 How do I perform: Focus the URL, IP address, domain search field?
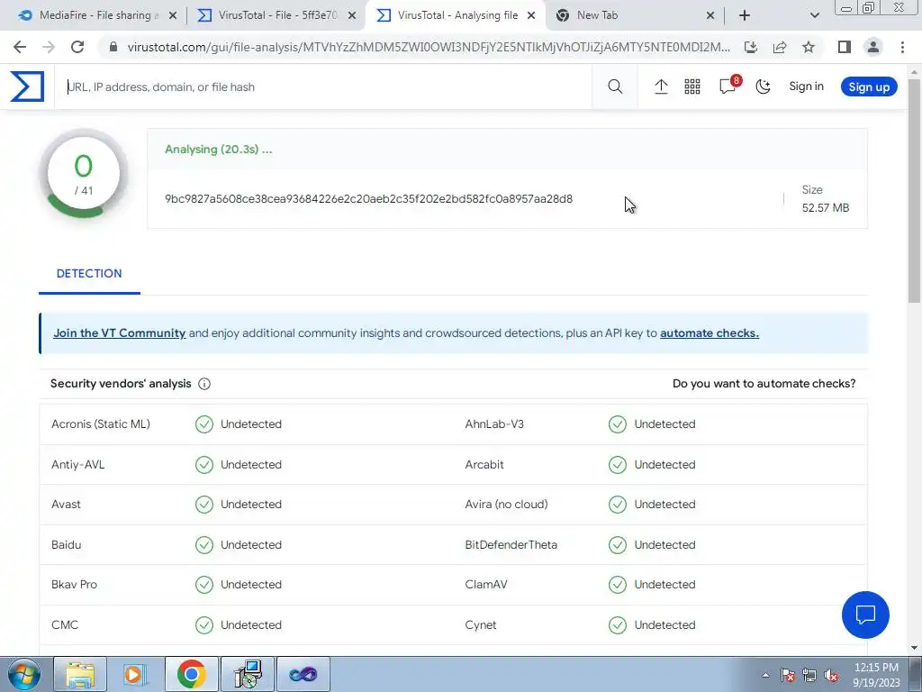click(323, 87)
